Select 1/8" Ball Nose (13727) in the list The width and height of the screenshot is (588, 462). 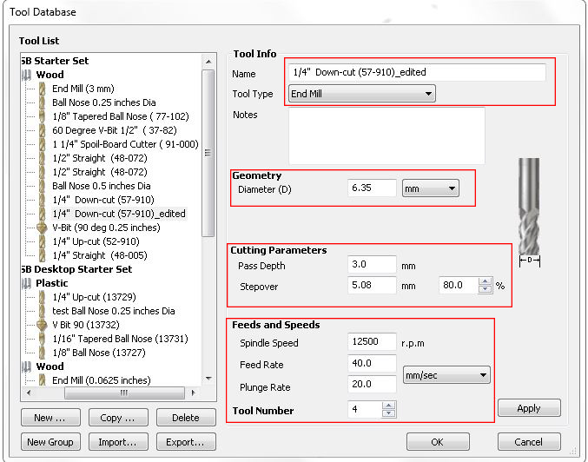[x=99, y=353]
